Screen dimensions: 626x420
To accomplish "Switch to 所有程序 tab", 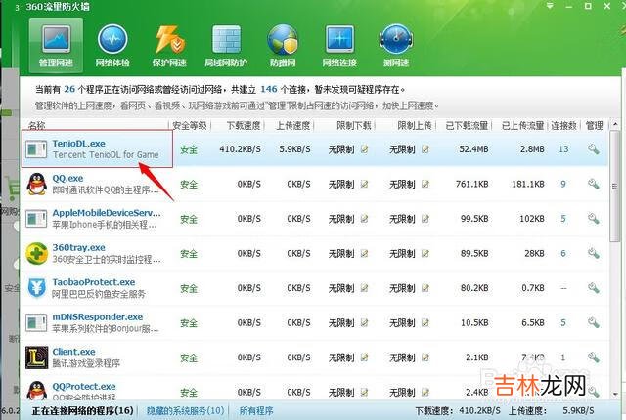I will [x=256, y=410].
